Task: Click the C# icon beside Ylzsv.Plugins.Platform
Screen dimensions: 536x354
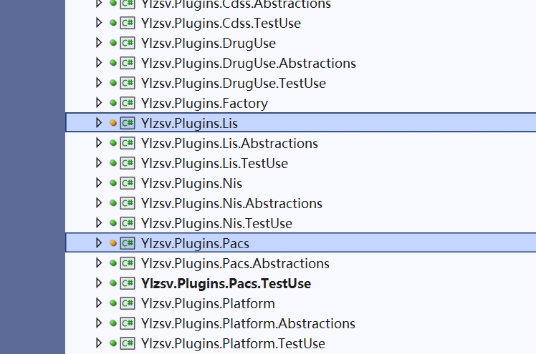Action: pos(128,303)
